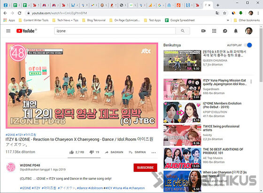The height and width of the screenshot is (193, 263).
Task: Save the video via SIMPAN
Action: pyautogui.click(x=137, y=152)
